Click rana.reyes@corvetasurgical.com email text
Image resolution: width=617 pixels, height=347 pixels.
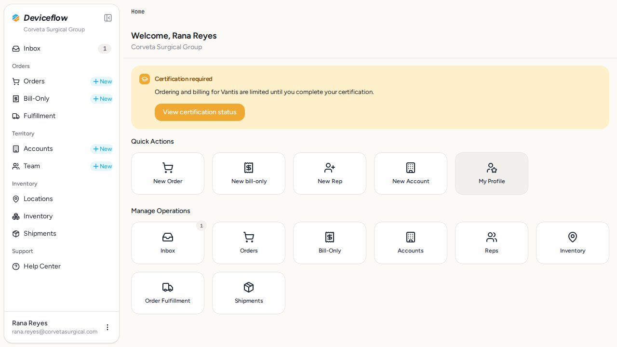tap(55, 332)
